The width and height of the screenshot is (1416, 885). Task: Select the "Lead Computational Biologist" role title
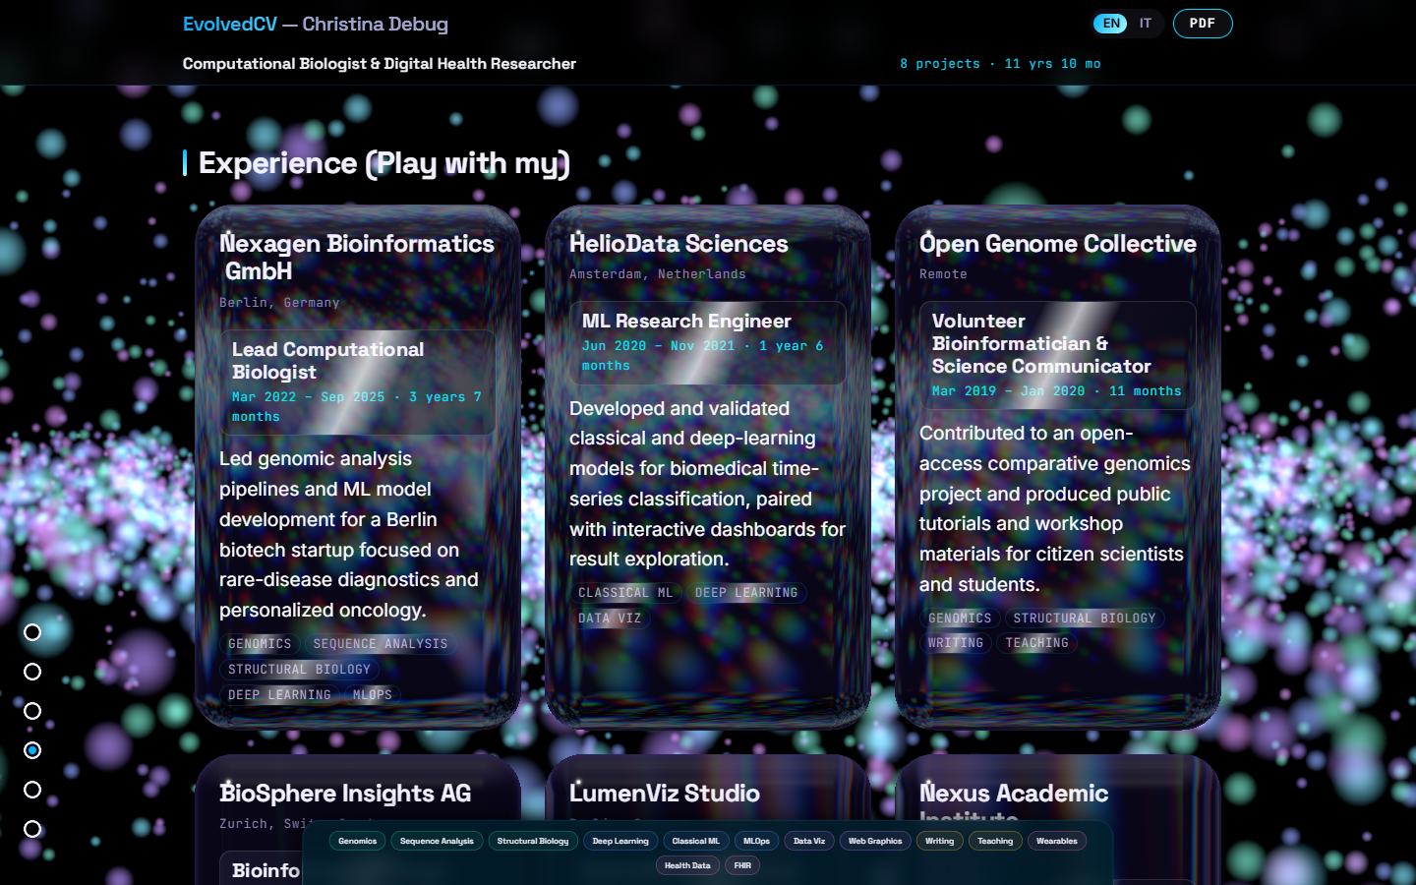point(327,361)
